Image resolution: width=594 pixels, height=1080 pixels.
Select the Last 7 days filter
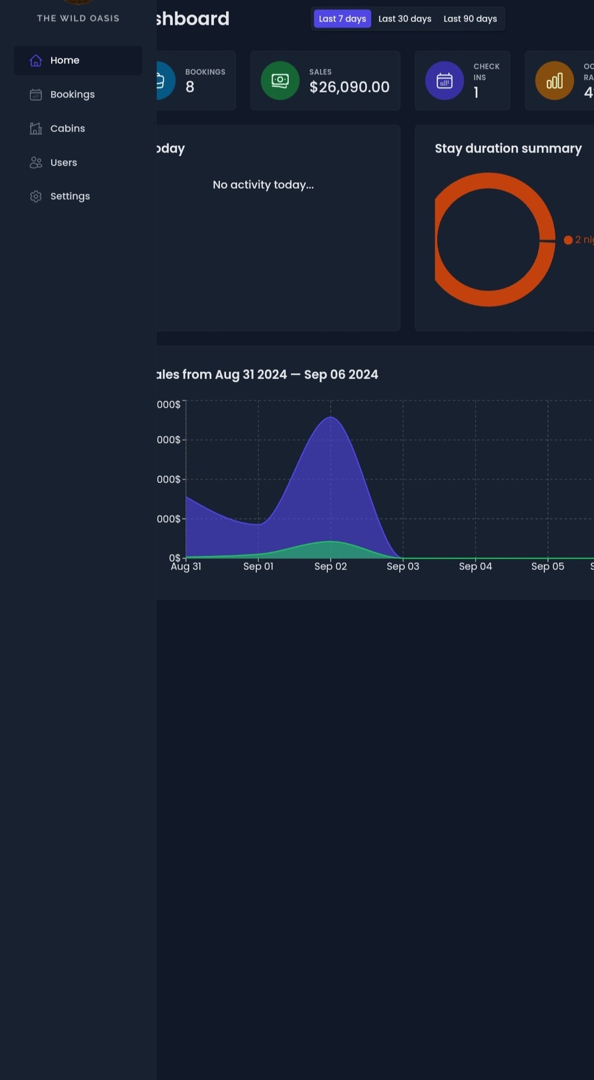[342, 19]
